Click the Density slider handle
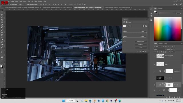The height and width of the screenshot is (103, 183). (146, 33)
